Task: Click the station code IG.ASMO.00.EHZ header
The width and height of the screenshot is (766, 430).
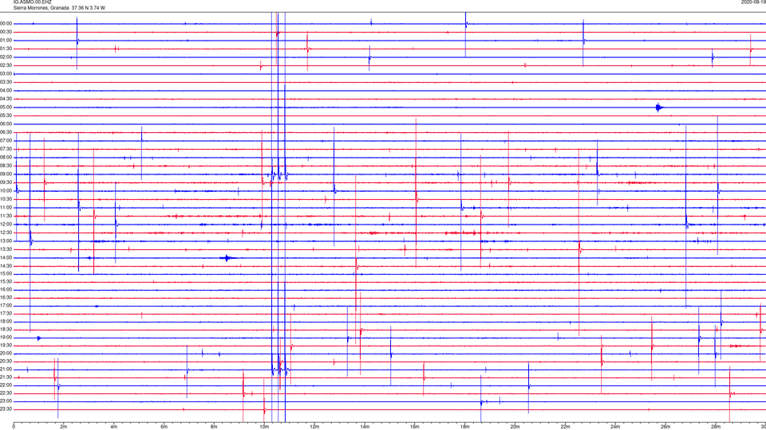Action: click(x=32, y=2)
